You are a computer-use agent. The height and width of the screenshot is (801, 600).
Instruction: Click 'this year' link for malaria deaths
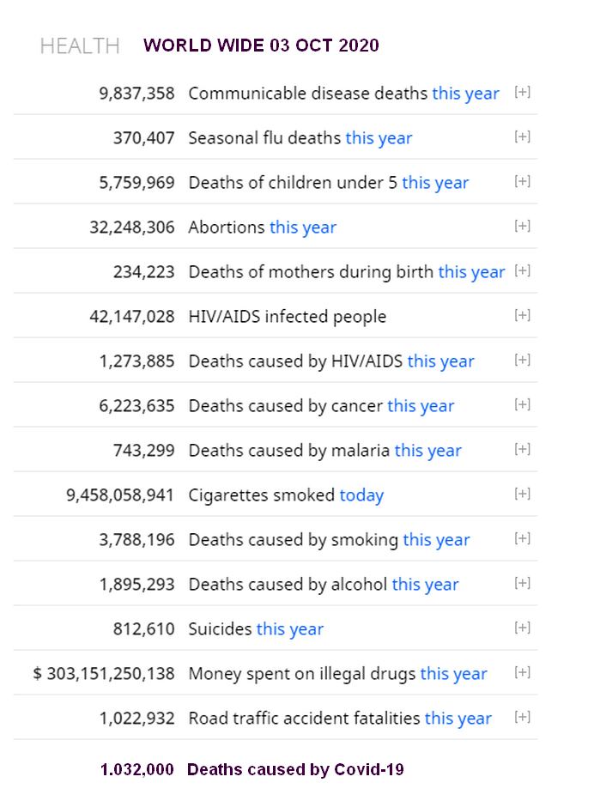pos(427,451)
